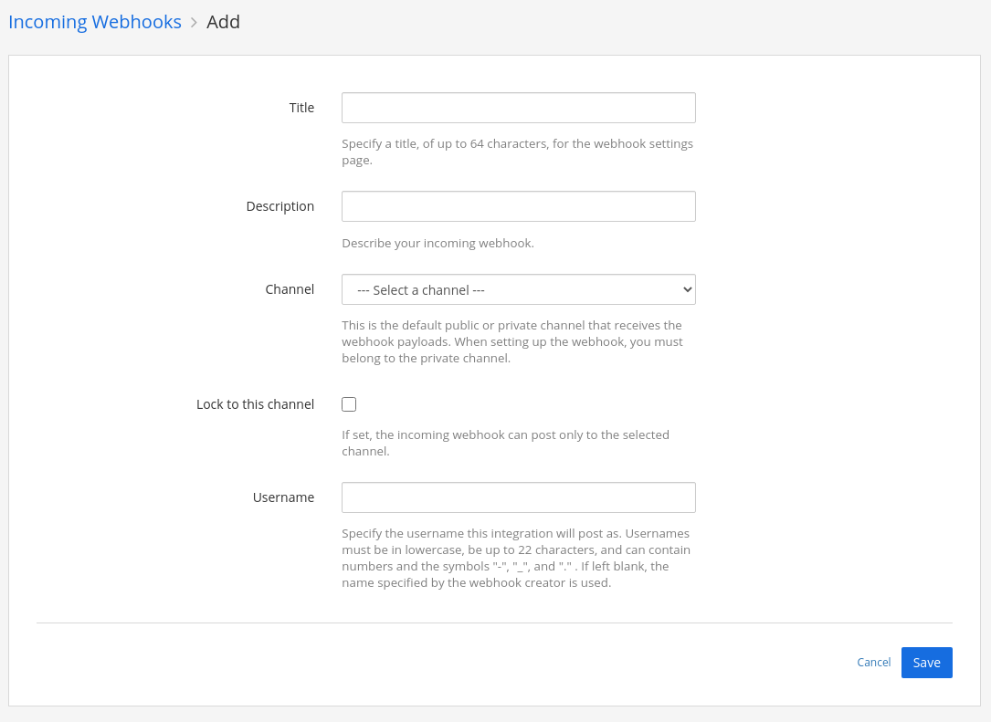Cancel adding the webhook
This screenshot has height=722, width=991.
click(x=873, y=662)
